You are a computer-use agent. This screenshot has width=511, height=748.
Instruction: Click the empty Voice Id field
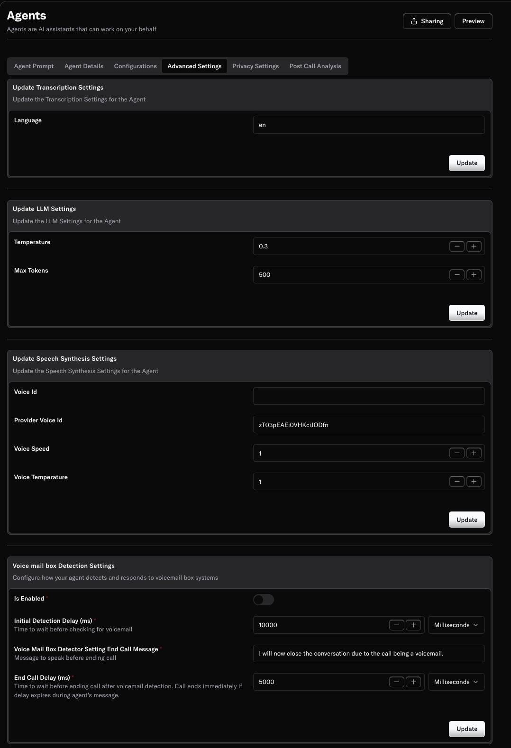369,396
